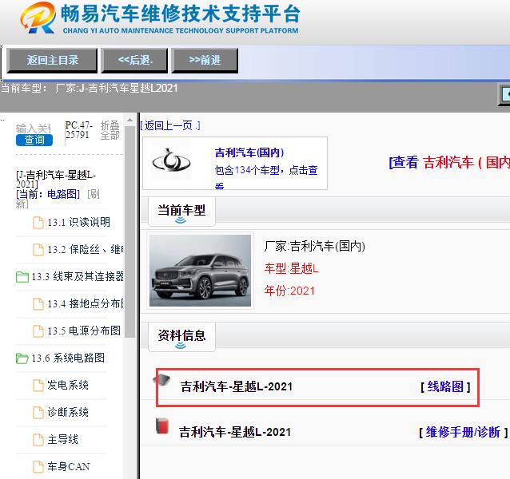
Task: Select the 诊断系统 tree item
Action: [68, 413]
